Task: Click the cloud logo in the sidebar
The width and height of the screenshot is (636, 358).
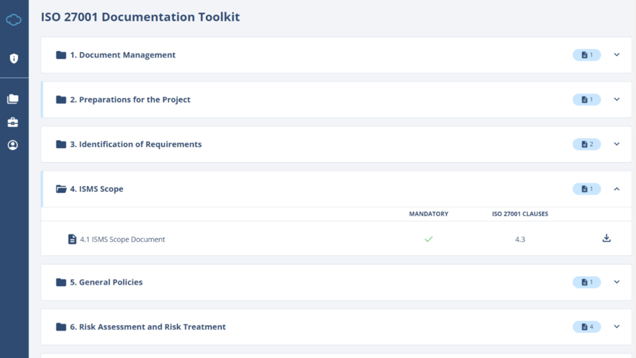Action: (13, 20)
